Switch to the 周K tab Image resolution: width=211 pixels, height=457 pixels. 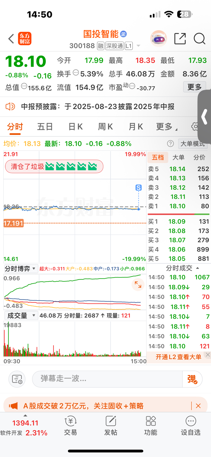pos(105,127)
